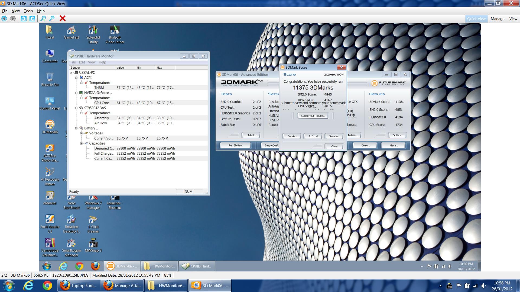
Task: Collapse the ST950042 3AS drive node
Action: pyautogui.click(x=76, y=108)
